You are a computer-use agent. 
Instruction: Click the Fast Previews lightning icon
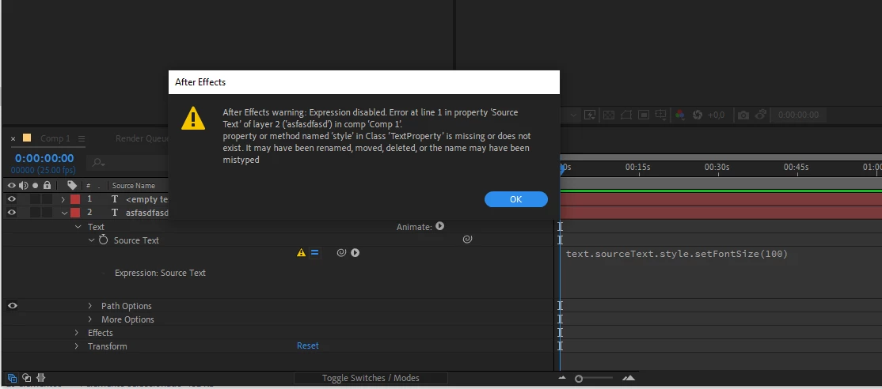coord(590,115)
